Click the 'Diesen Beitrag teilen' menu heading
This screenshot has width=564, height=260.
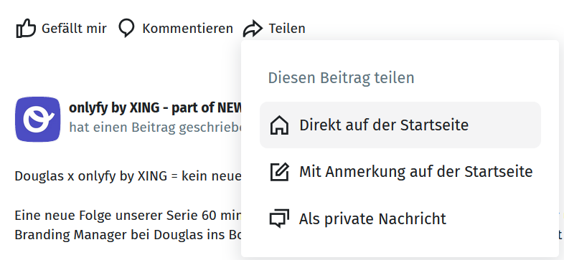(x=341, y=78)
